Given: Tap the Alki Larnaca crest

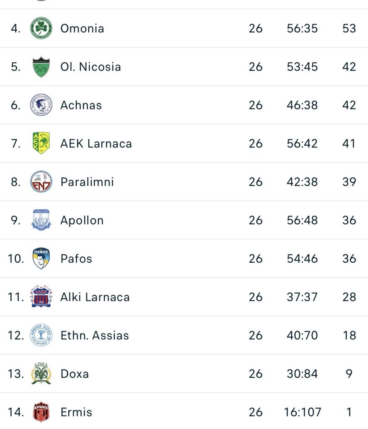Looking at the screenshot, I should [41, 297].
